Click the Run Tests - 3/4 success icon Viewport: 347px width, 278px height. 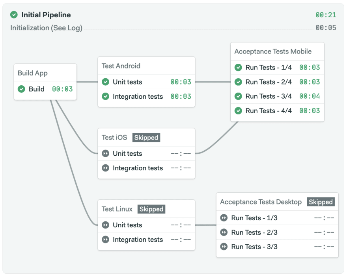(x=238, y=96)
